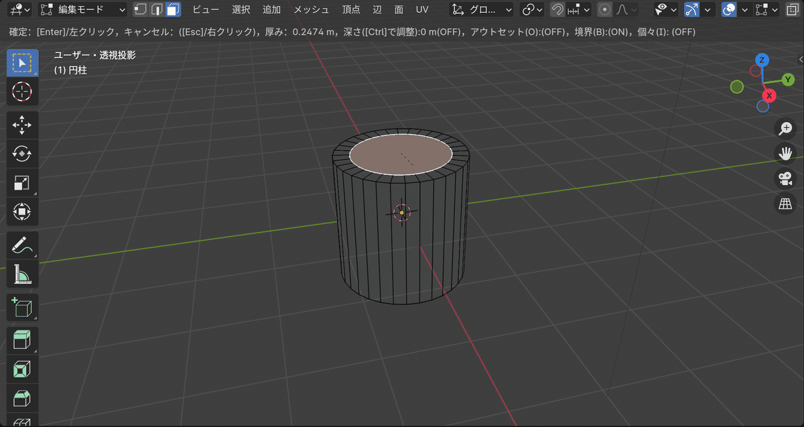804x427 pixels.
Task: Click the ユーザー・透視投影 view label
Action: click(95, 55)
